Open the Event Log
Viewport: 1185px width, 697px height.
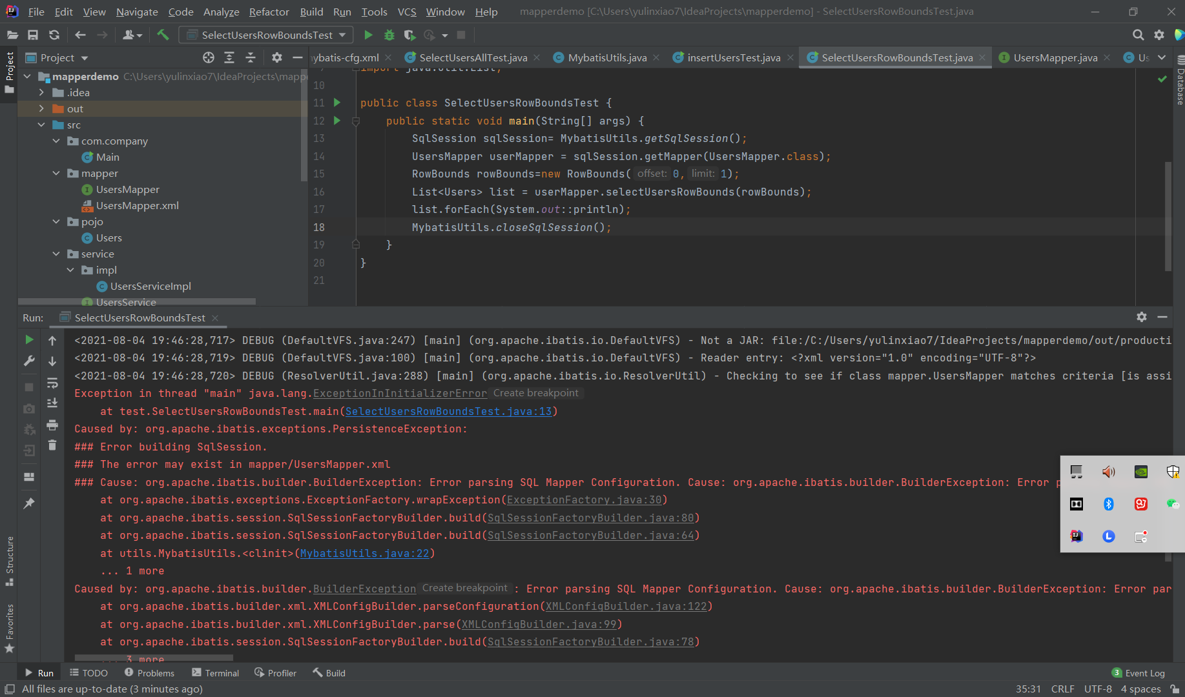[x=1139, y=672]
